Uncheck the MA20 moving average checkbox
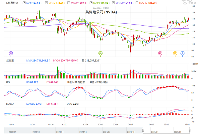Image resolution: width=199 pixels, height=134 pixels. tap(69, 3)
